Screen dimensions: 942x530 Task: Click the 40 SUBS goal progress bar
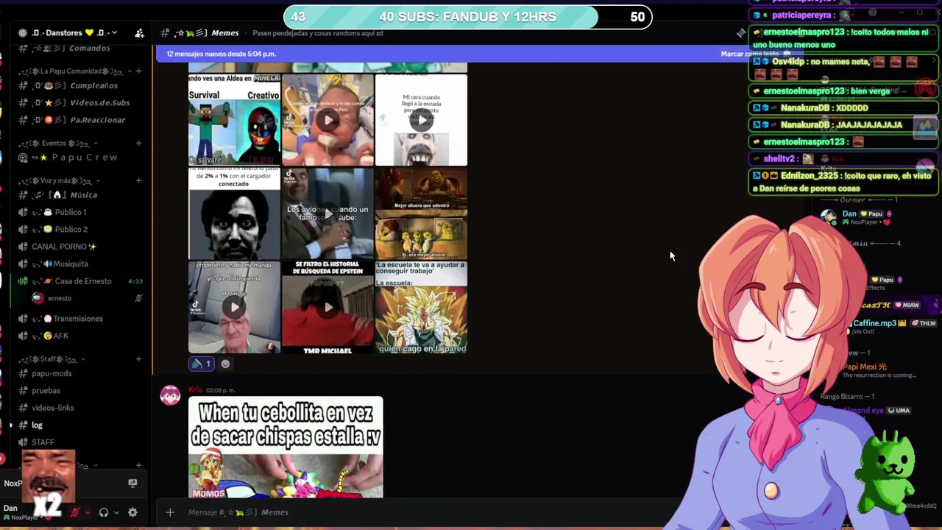tap(467, 17)
